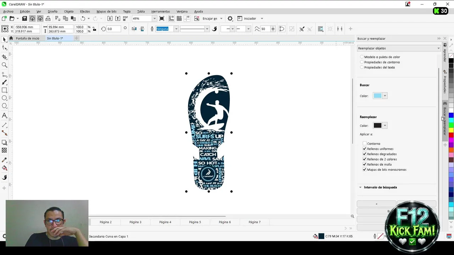Screen dimensions: 454x255
Task: Select 'Modelo o paleta de color' radio option
Action: click(x=362, y=57)
